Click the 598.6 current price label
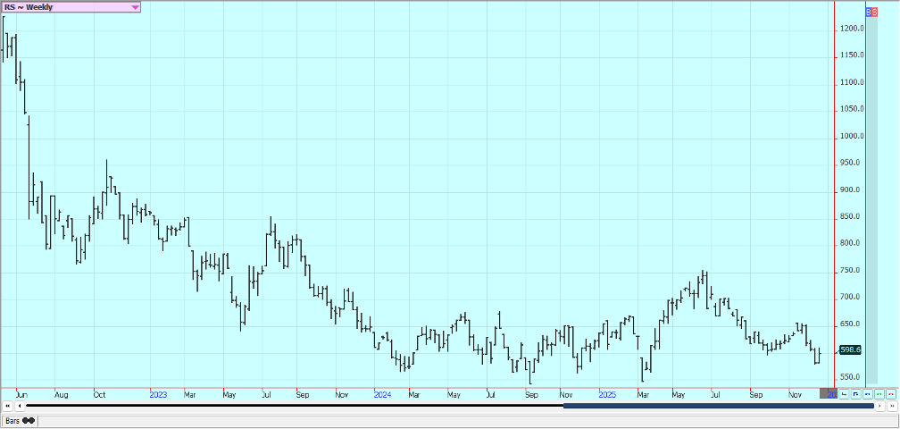The height and width of the screenshot is (429, 900). (849, 350)
